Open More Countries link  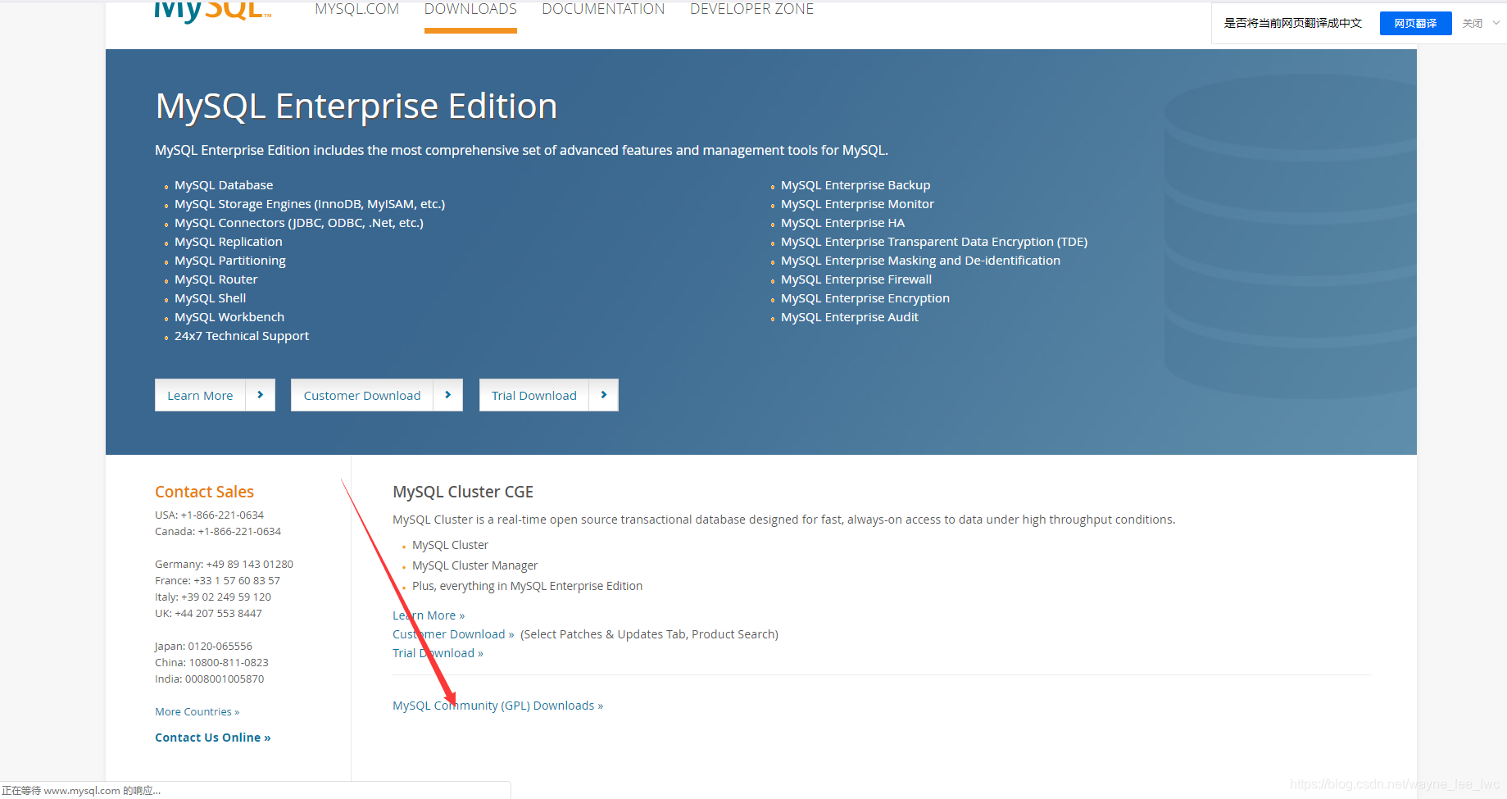pyautogui.click(x=197, y=711)
